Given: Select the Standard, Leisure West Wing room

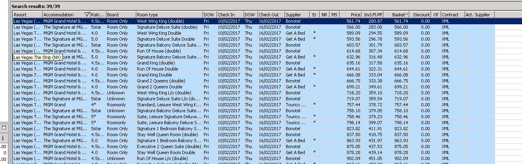Looking at the screenshot, I should 169,105.
